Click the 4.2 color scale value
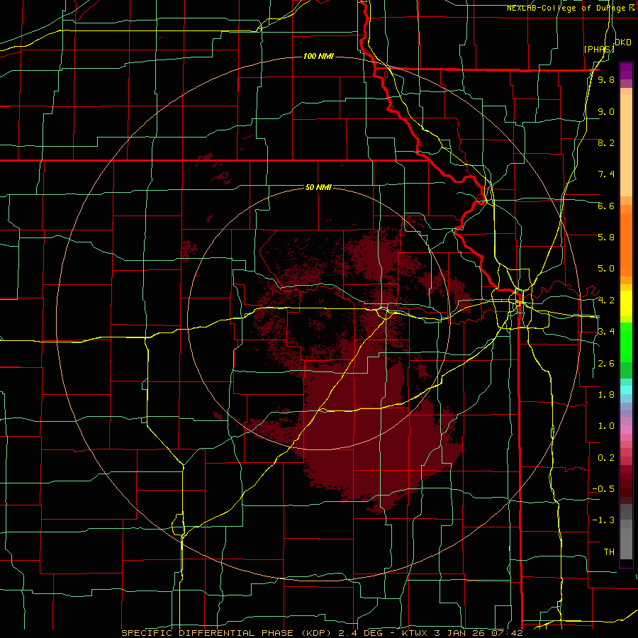638x638 pixels. click(x=606, y=301)
